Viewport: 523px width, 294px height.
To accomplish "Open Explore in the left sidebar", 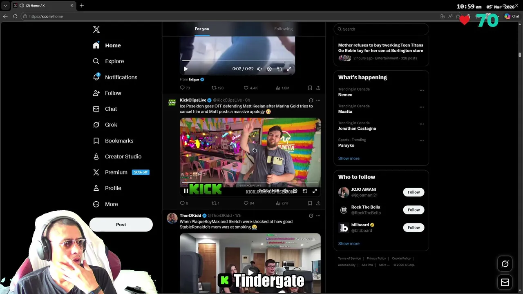I will point(108,61).
